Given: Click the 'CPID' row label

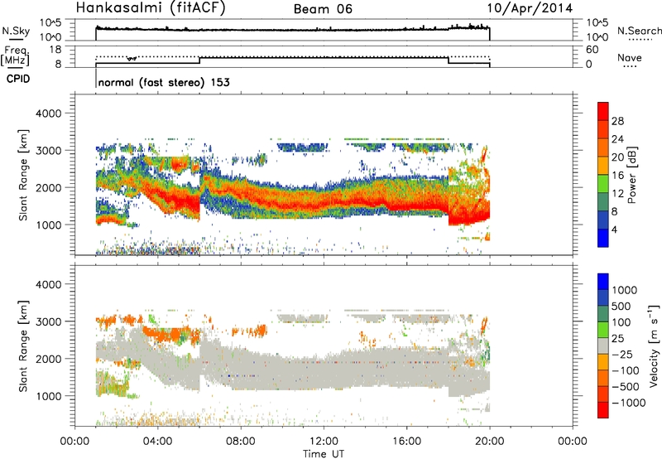Looking at the screenshot, I should pos(18,79).
